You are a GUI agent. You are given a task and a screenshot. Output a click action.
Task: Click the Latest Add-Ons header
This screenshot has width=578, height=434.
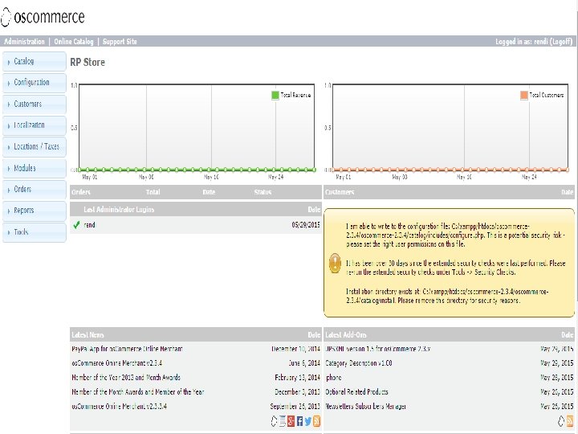click(x=346, y=334)
